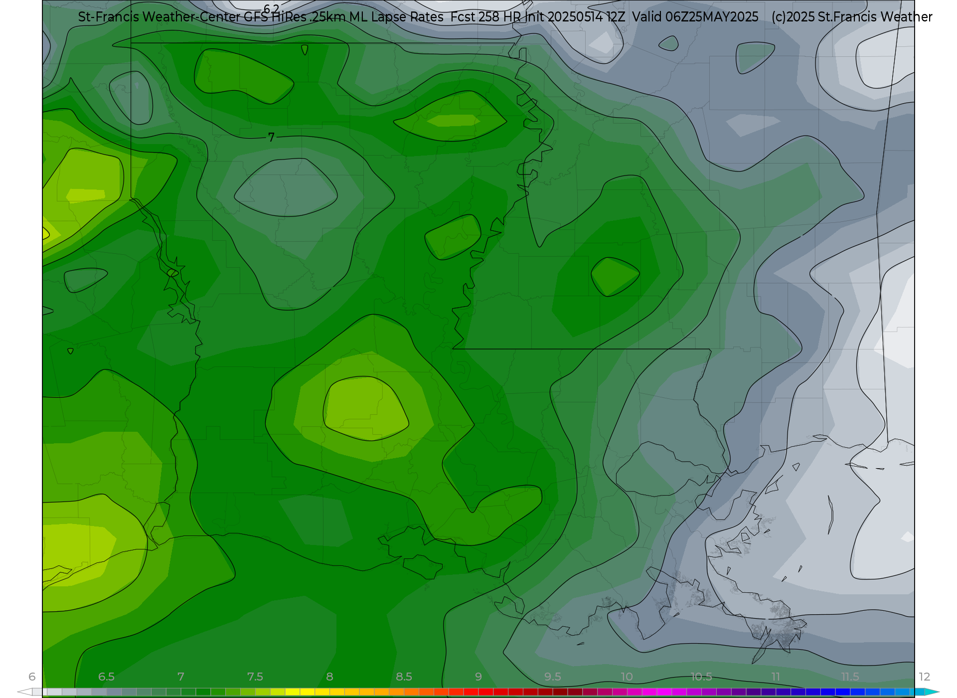
Task: Click the colorbar label "7.5"
Action: tap(255, 677)
